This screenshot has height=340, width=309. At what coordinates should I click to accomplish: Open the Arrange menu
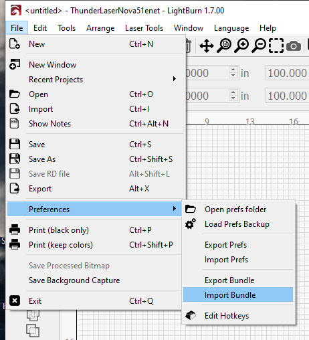pyautogui.click(x=100, y=28)
